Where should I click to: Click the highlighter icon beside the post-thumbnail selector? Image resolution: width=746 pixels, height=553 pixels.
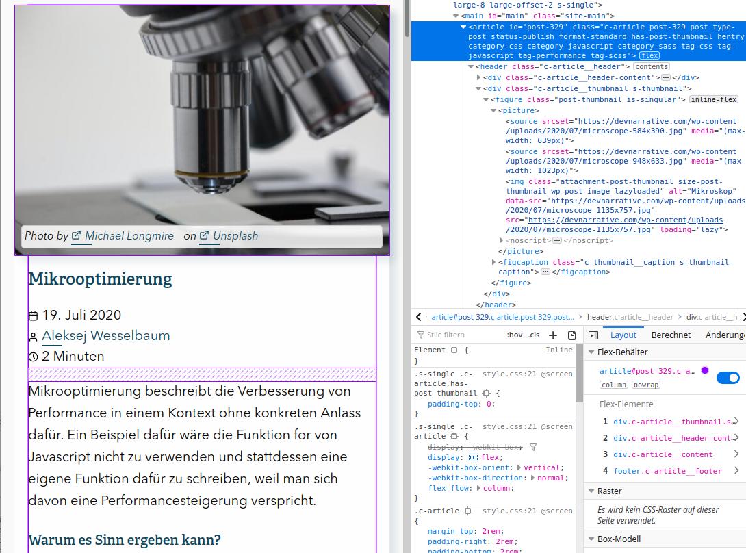tap(486, 393)
